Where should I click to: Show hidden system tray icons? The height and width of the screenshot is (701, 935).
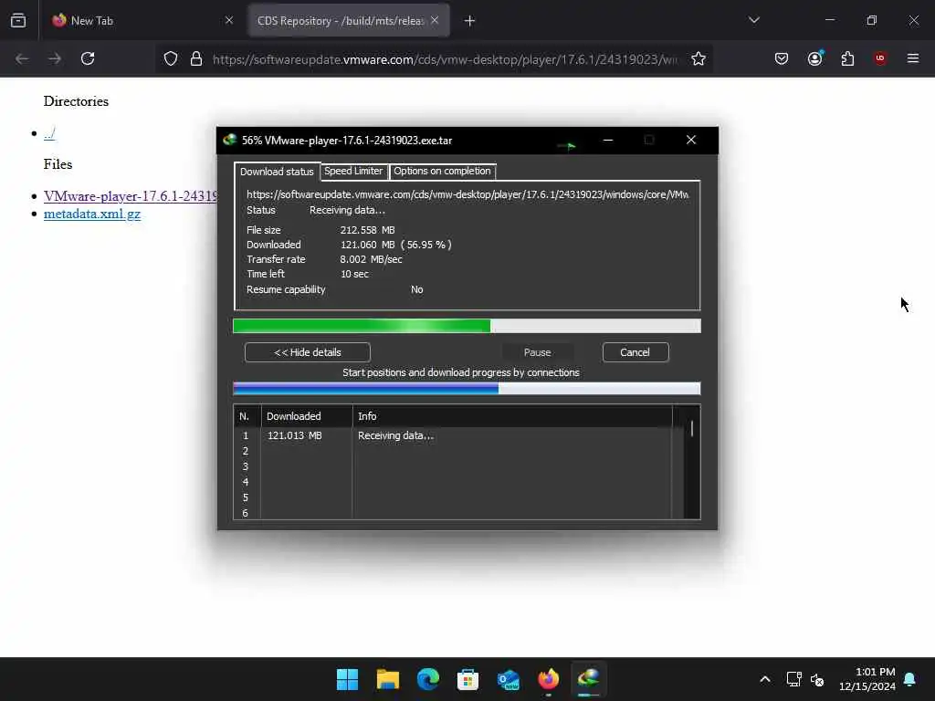[765, 679]
